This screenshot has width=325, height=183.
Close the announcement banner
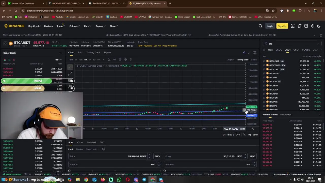[321, 35]
